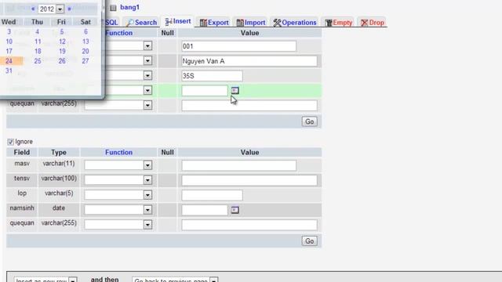Click value field containing 001
This screenshot has width=502, height=282.
click(x=238, y=46)
